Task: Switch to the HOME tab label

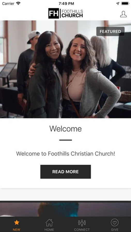Action: [x=49, y=230]
